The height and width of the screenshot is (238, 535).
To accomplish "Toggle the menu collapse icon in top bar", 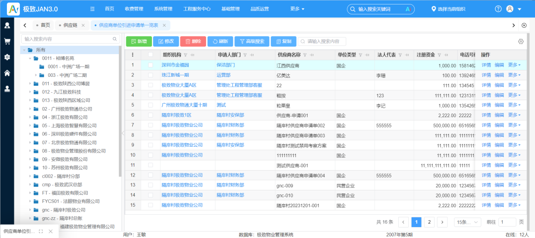I will coord(93,9).
